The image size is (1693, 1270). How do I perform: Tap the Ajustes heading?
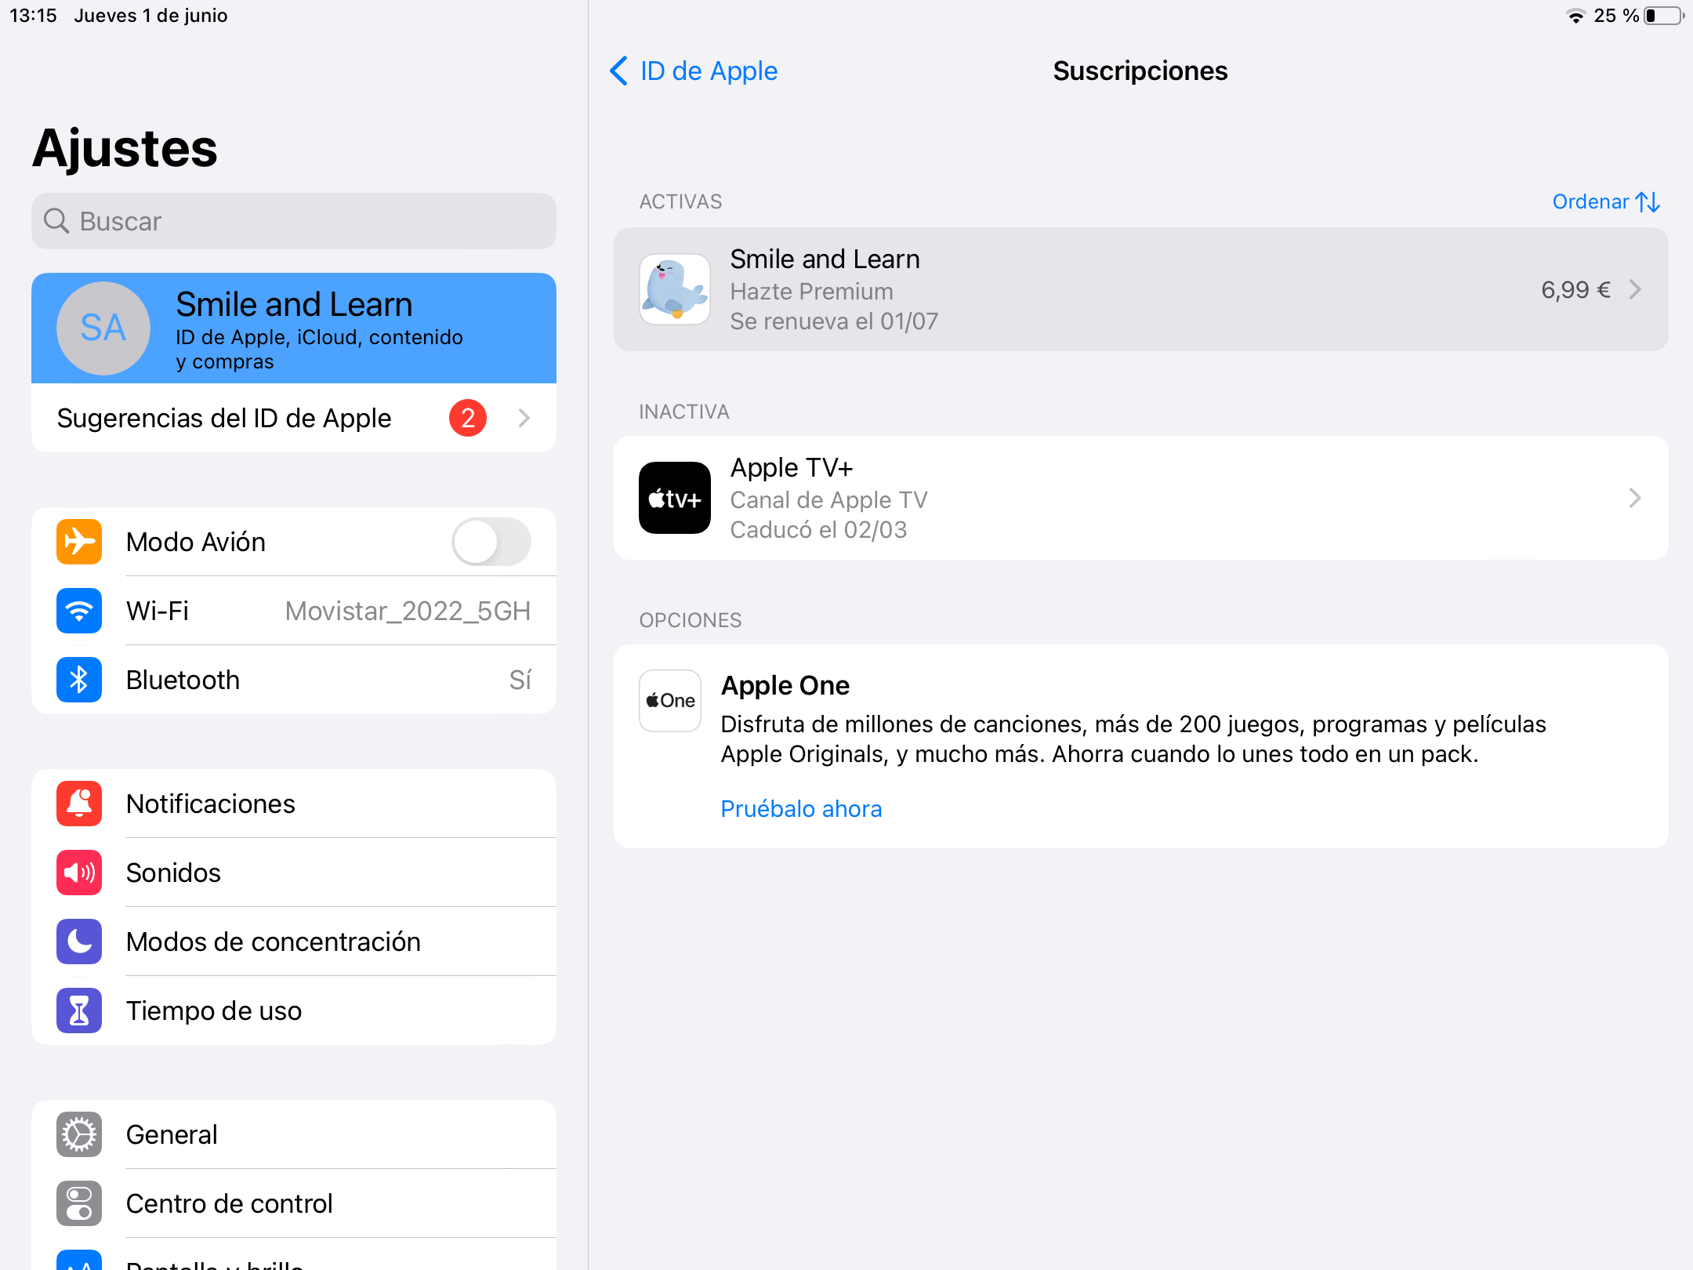(x=125, y=149)
